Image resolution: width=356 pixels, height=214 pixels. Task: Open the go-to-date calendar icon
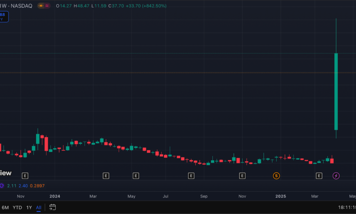click(52, 207)
